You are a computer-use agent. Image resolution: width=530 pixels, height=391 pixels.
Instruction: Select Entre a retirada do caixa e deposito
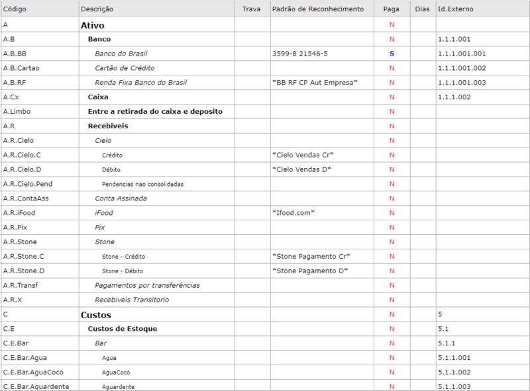[x=155, y=112]
